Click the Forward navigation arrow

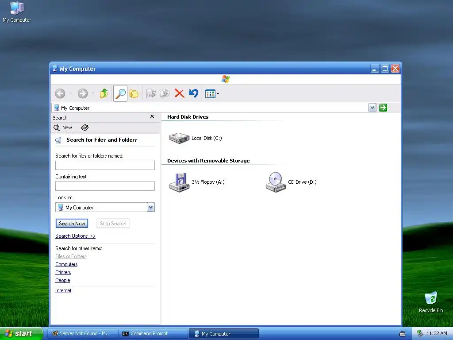tap(83, 93)
